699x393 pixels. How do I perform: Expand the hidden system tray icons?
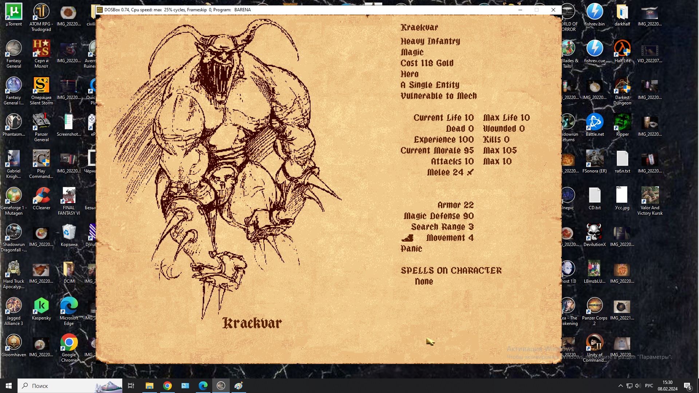pos(620,386)
